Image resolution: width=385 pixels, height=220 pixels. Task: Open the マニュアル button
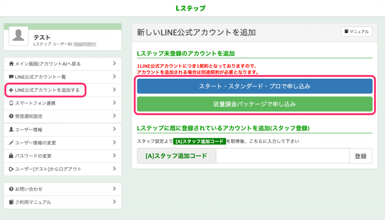pyautogui.click(x=356, y=32)
